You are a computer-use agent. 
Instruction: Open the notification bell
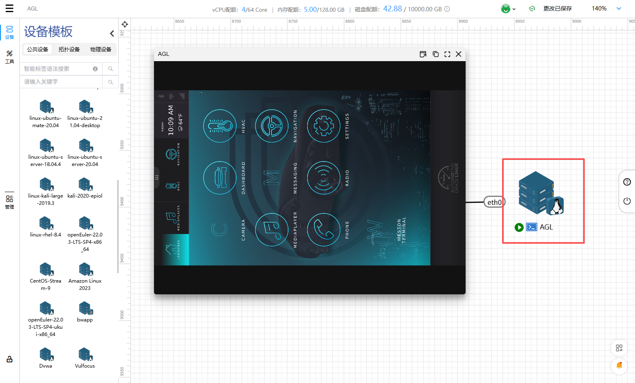(619, 365)
